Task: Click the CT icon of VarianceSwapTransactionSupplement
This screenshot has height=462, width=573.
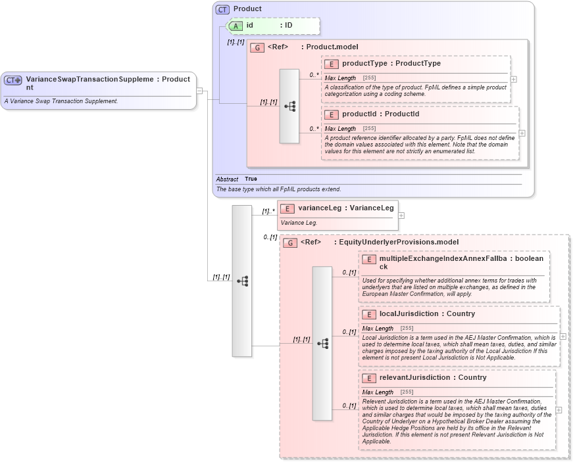Action: tap(13, 80)
